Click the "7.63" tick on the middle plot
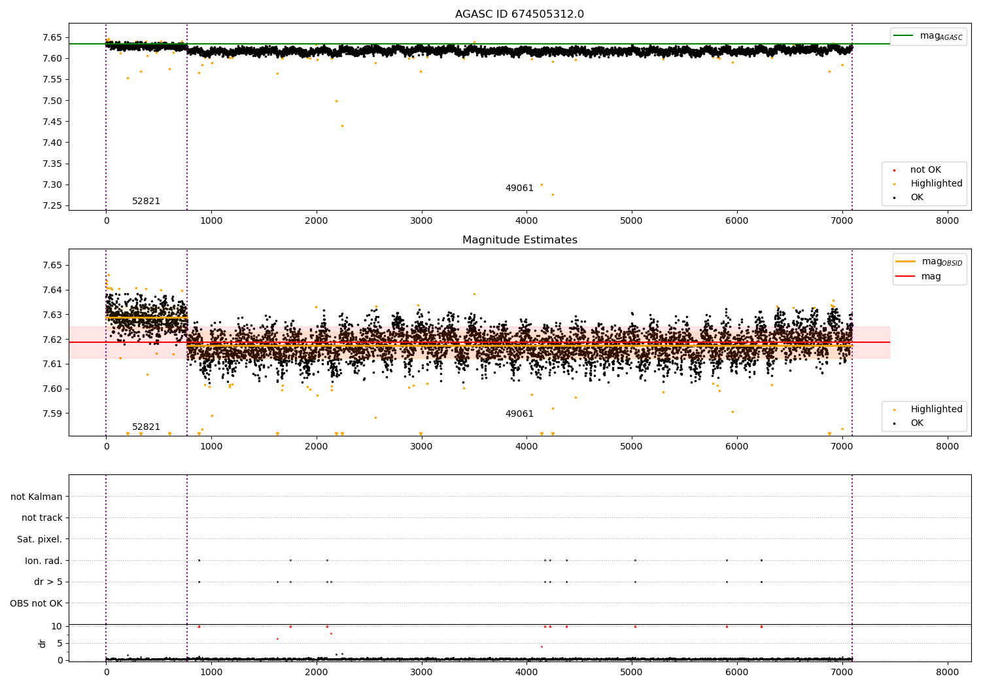Screen dimensions: 981x687 click(51, 315)
